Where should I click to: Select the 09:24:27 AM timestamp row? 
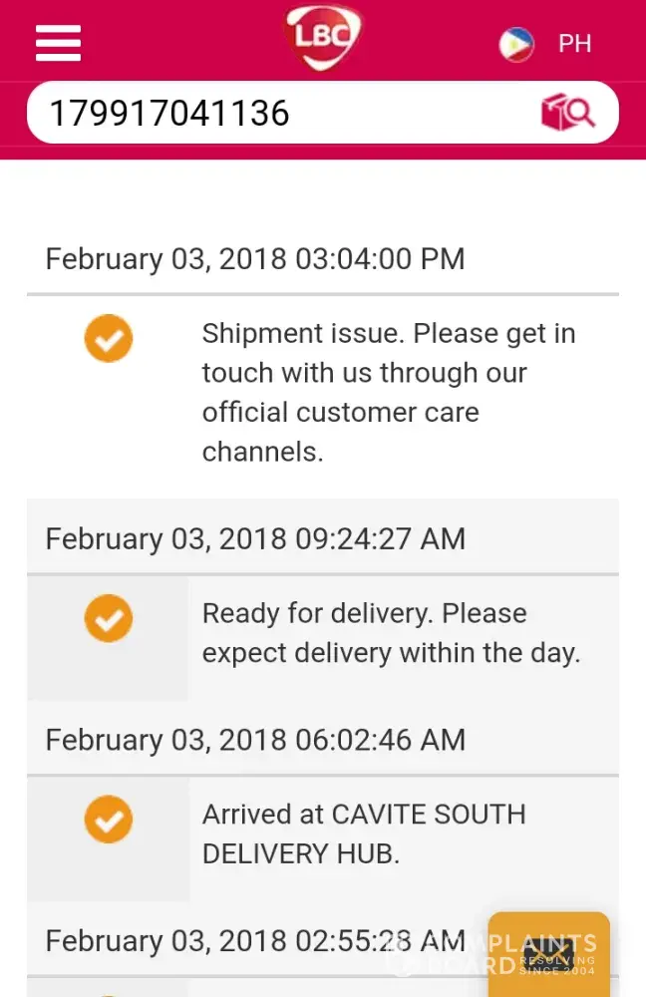[255, 539]
